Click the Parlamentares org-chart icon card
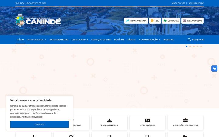The height and width of the screenshot is (137, 219). (x=109, y=120)
